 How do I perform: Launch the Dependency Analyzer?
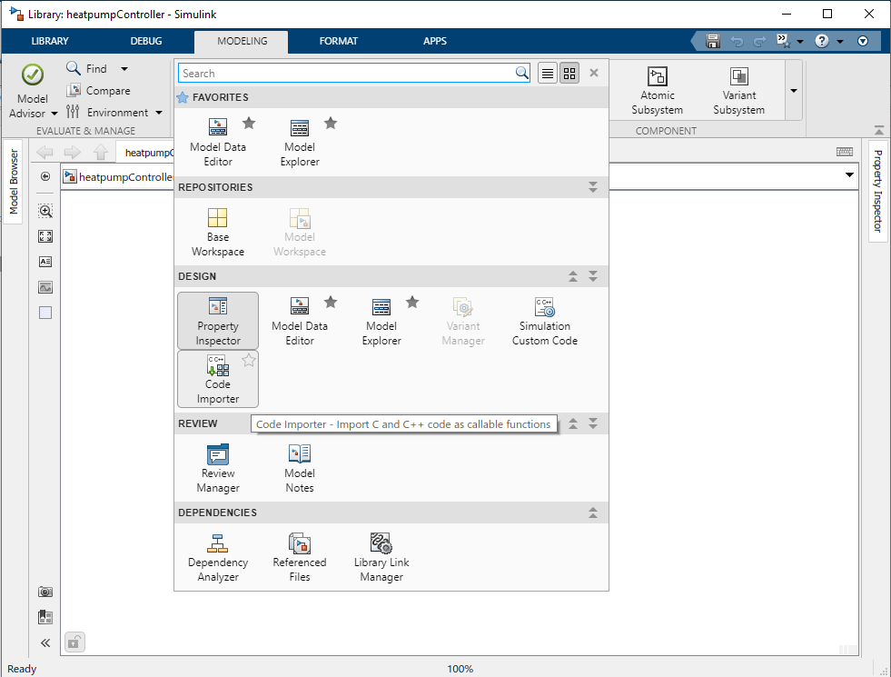tap(218, 557)
